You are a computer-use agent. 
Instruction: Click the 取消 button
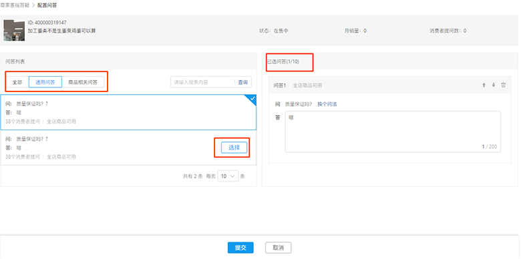click(x=278, y=248)
